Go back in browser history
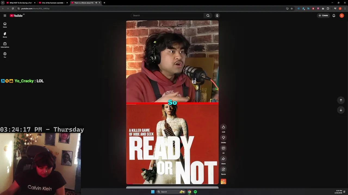Screen dimensions: 348x195 click(x=3, y=8)
